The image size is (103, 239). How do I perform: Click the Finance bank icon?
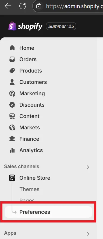click(x=12, y=139)
